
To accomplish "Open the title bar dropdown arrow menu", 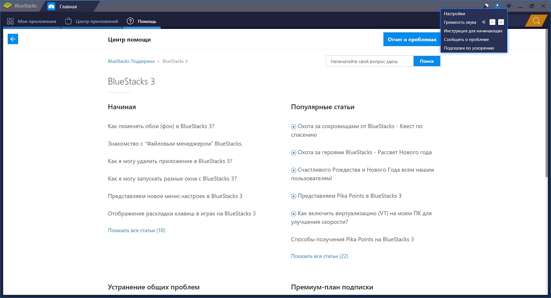I will 509,6.
